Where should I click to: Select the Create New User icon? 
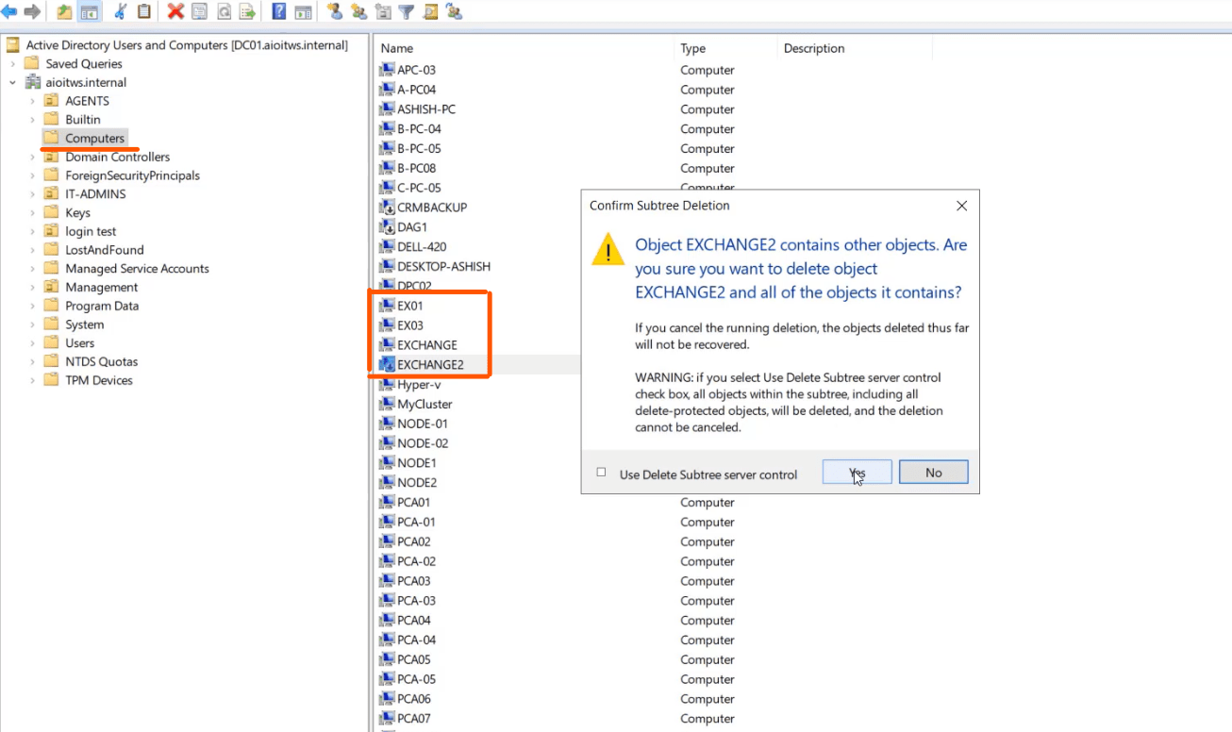click(336, 11)
